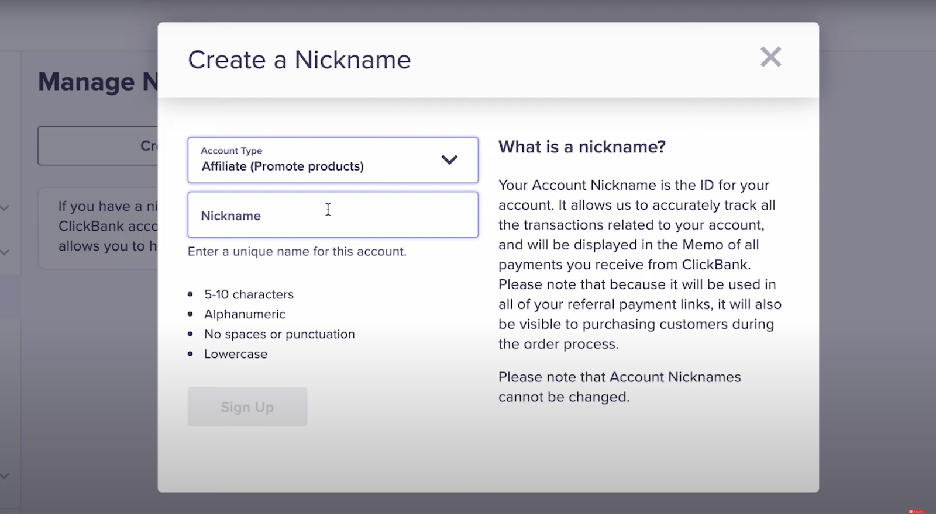Expand the first sidebar chevron
This screenshot has width=936, height=514.
[x=5, y=208]
